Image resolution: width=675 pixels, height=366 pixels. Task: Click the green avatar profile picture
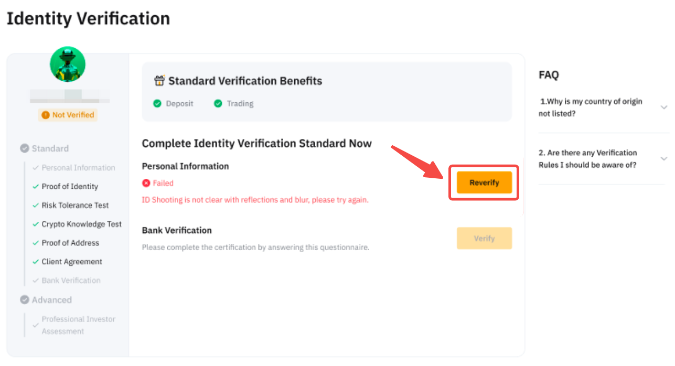(x=68, y=64)
